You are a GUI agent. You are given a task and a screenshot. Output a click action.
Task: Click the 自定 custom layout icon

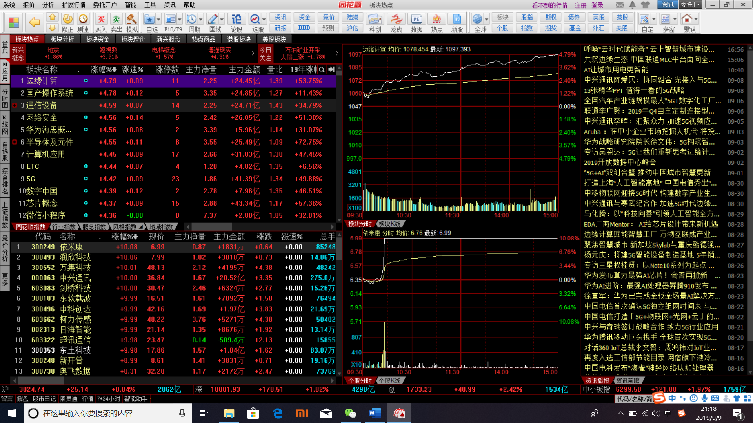(644, 19)
